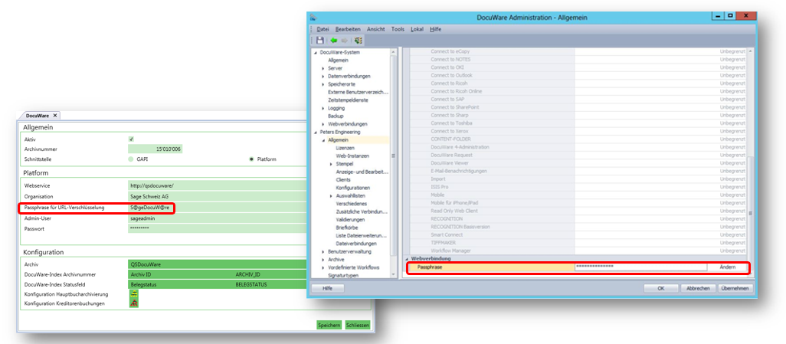Image resolution: width=786 pixels, height=344 pixels.
Task: Click the Passphrase für URL-Verschlüsselung field
Action: [218, 208]
